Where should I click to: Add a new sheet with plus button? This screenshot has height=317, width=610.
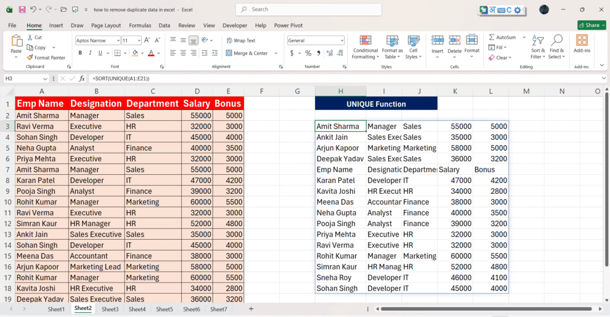pyautogui.click(x=251, y=309)
